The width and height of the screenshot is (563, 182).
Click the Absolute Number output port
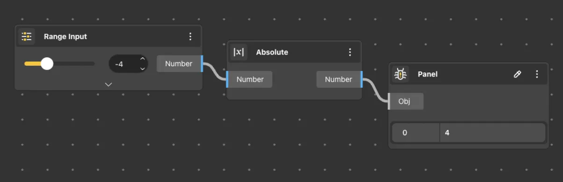tap(339, 79)
